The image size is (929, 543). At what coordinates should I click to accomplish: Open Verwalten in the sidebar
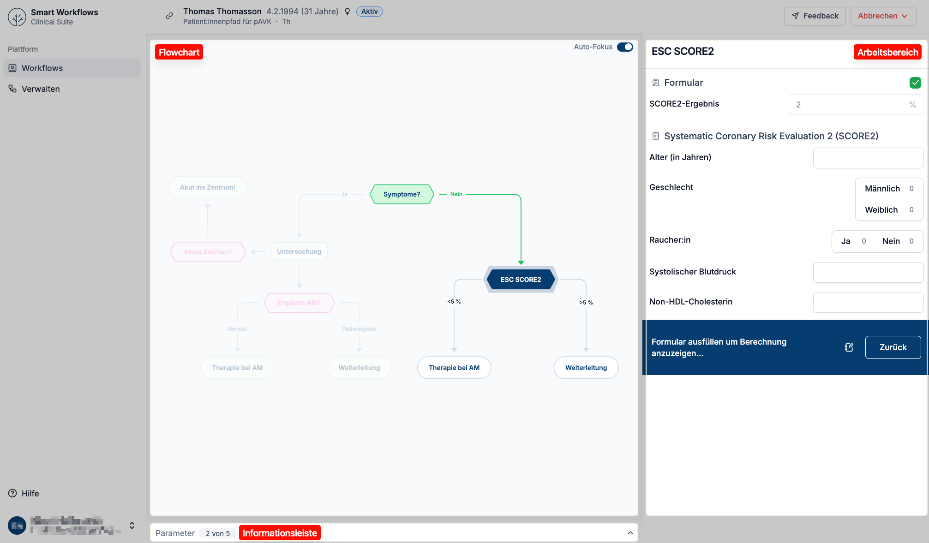pyautogui.click(x=41, y=89)
